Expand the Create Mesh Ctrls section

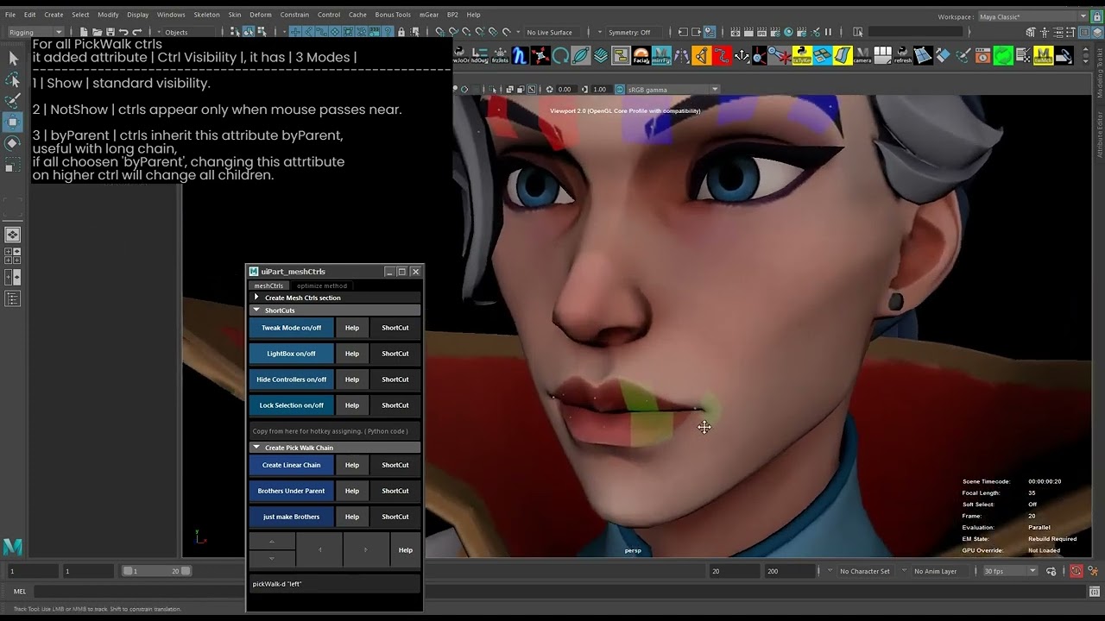tap(334, 298)
